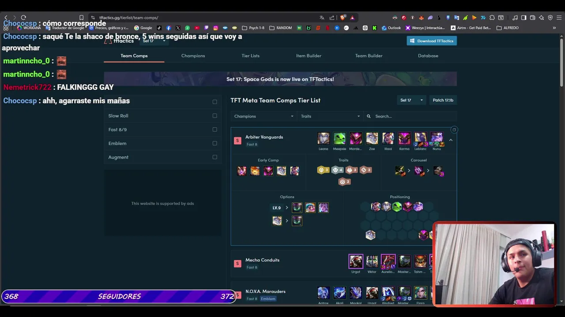Screen dimensions: 565x317
Task: Open the Psych 1-8 bookmark folder
Action: click(x=253, y=28)
